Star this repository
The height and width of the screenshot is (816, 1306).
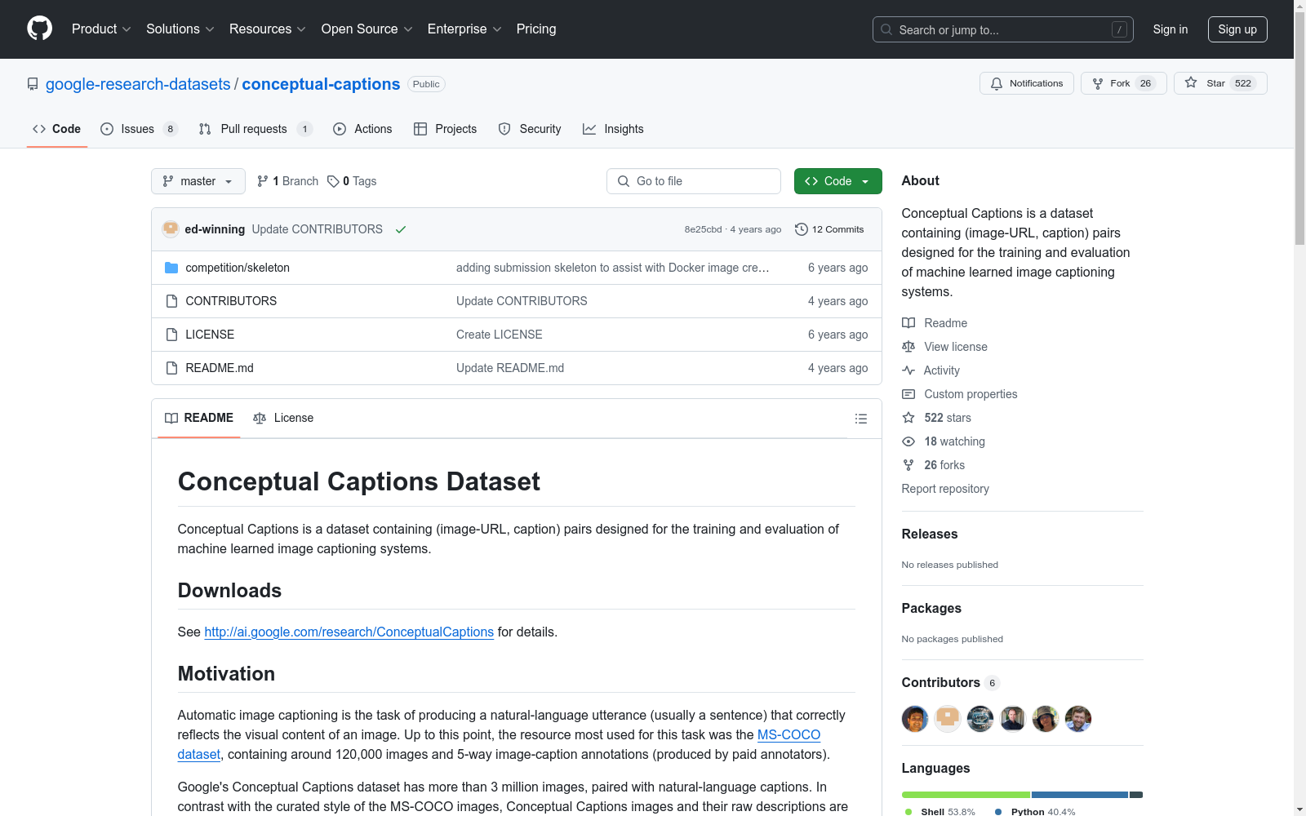pyautogui.click(x=1220, y=83)
